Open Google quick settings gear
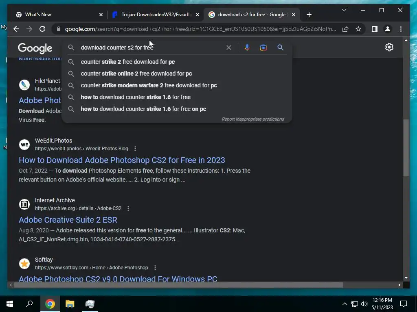This screenshot has height=312, width=417. pos(389,47)
